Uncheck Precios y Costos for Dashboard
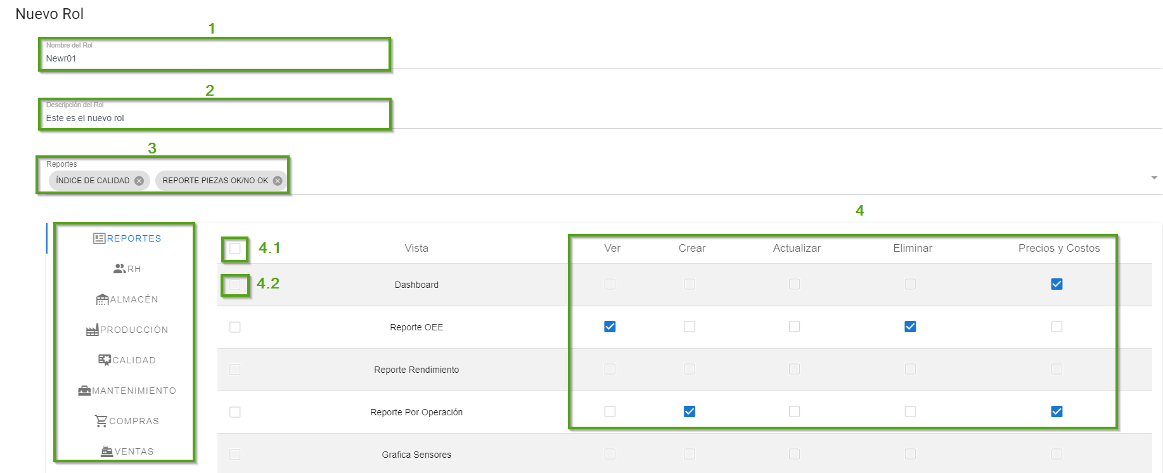Viewport: 1163px width, 473px height. (x=1057, y=284)
